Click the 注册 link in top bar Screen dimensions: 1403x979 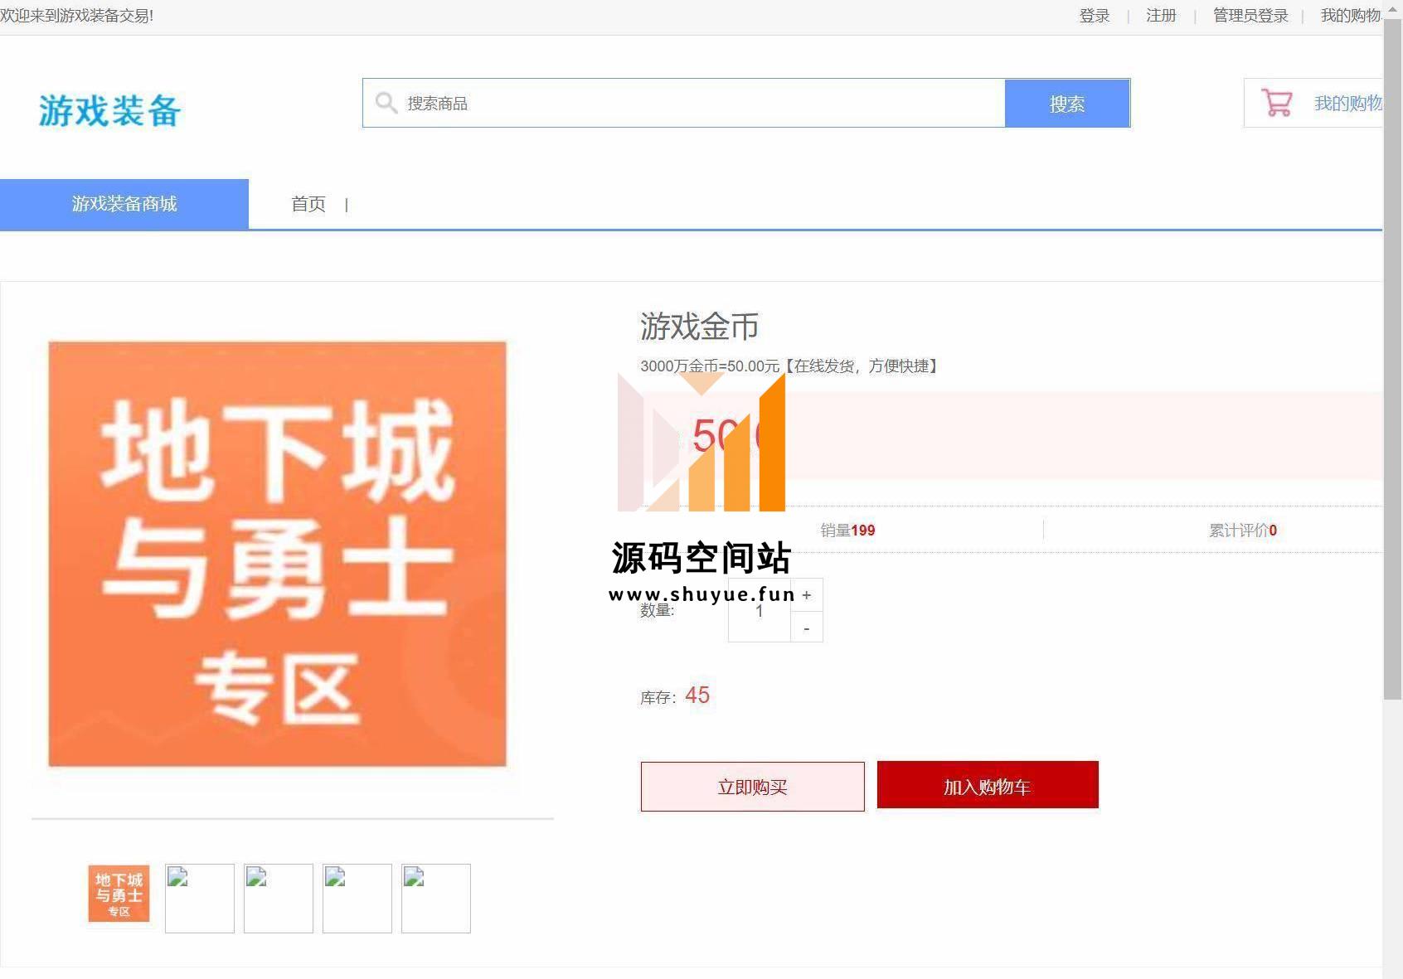tap(1161, 16)
